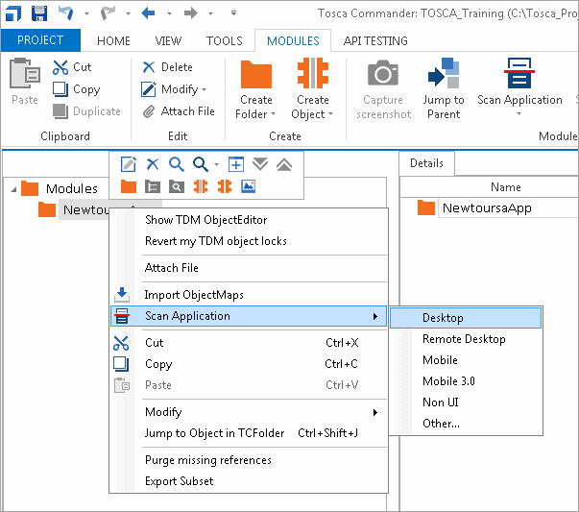Image resolution: width=579 pixels, height=512 pixels.
Task: Click the Redo arrow icon in title bar
Action: pos(109,13)
